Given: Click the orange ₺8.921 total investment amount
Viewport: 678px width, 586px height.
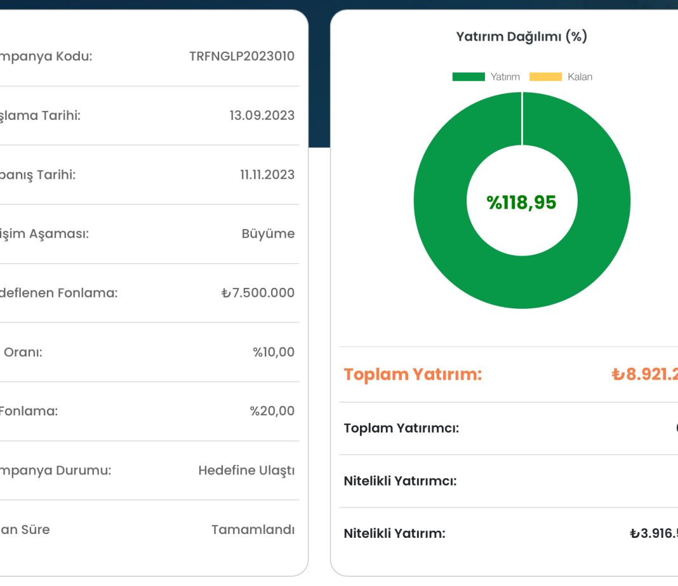Looking at the screenshot, I should tap(645, 374).
